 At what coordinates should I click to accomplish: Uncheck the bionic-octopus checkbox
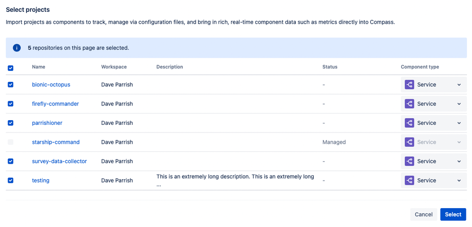10,85
